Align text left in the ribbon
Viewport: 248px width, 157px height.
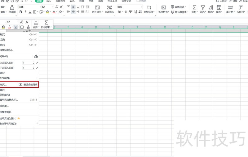pos(69,12)
